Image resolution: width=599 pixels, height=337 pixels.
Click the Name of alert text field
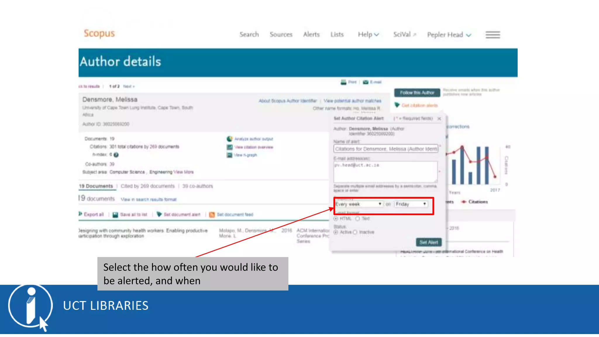point(386,149)
